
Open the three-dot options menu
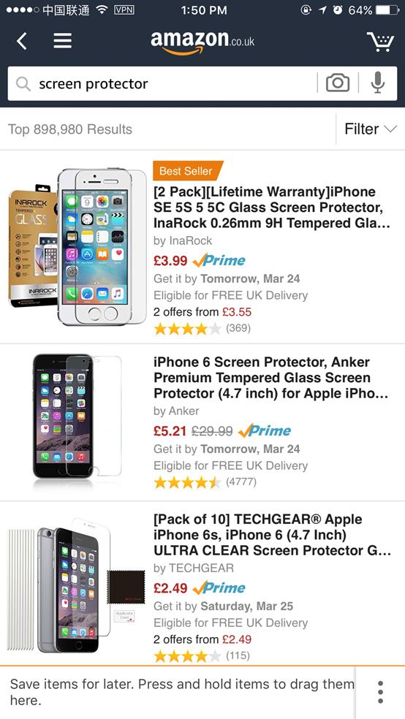(x=380, y=692)
